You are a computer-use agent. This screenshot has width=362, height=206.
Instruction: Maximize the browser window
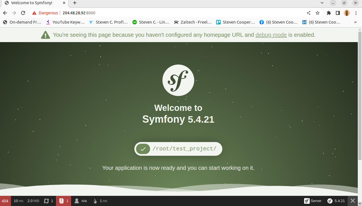tap(344, 3)
